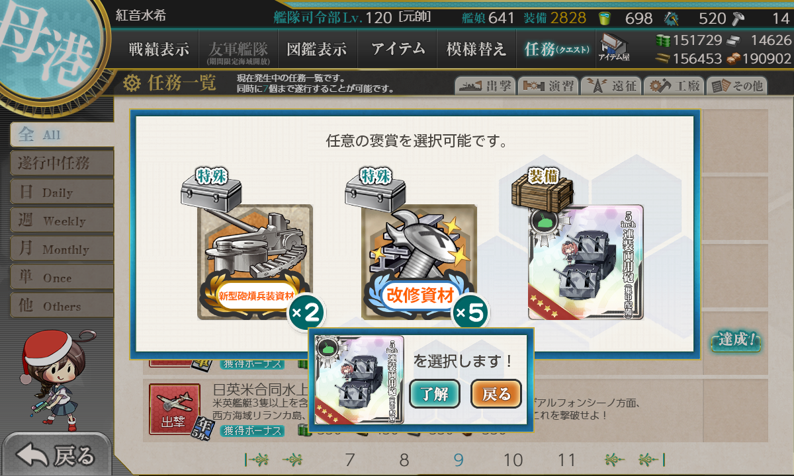Open the 図鑑表示 encyclopedia menu
Viewport: 794px width, 476px height.
tap(316, 49)
